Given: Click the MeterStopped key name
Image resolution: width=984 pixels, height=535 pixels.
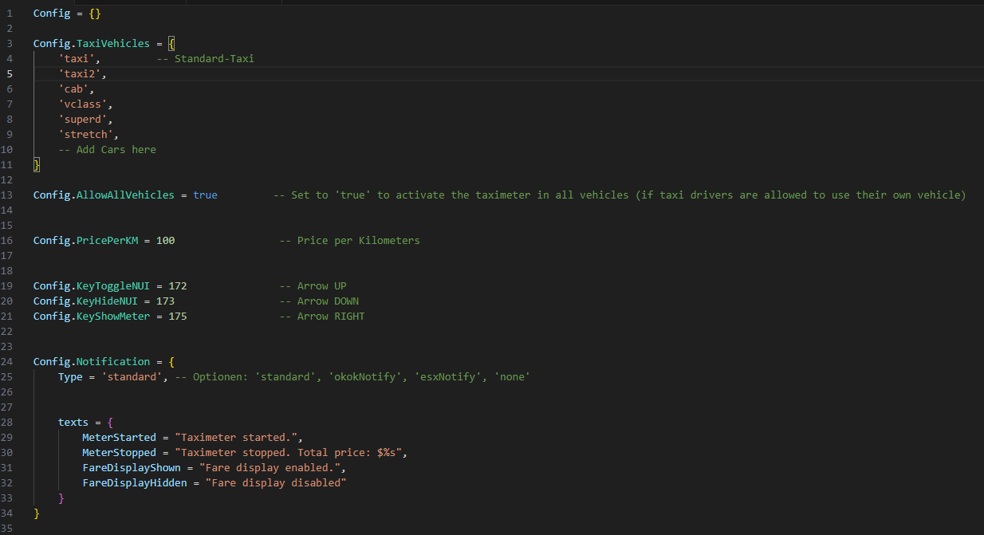Looking at the screenshot, I should (120, 453).
